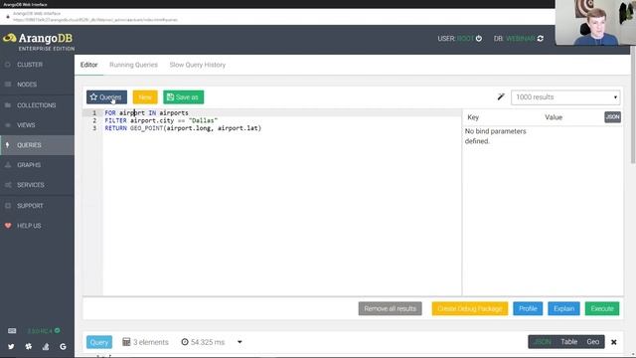Click the Nodes sidebar icon
This screenshot has width=636, height=358.
8,85
